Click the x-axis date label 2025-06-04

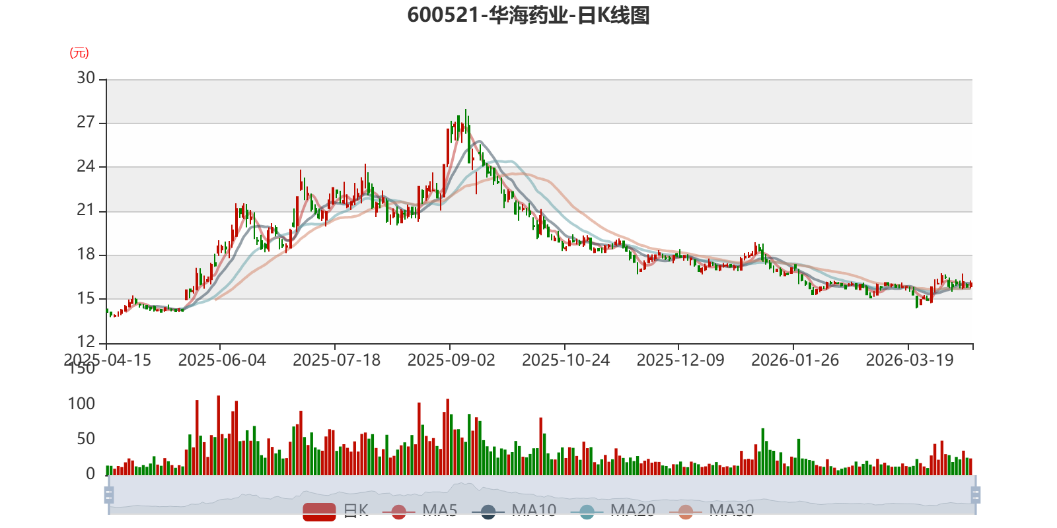222,360
